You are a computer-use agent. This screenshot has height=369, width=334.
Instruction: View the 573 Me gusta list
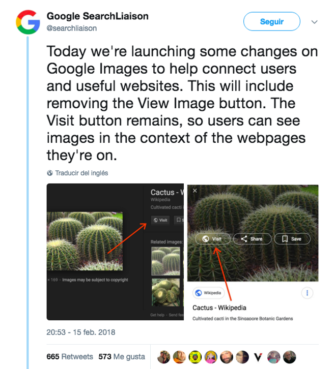[122, 356]
